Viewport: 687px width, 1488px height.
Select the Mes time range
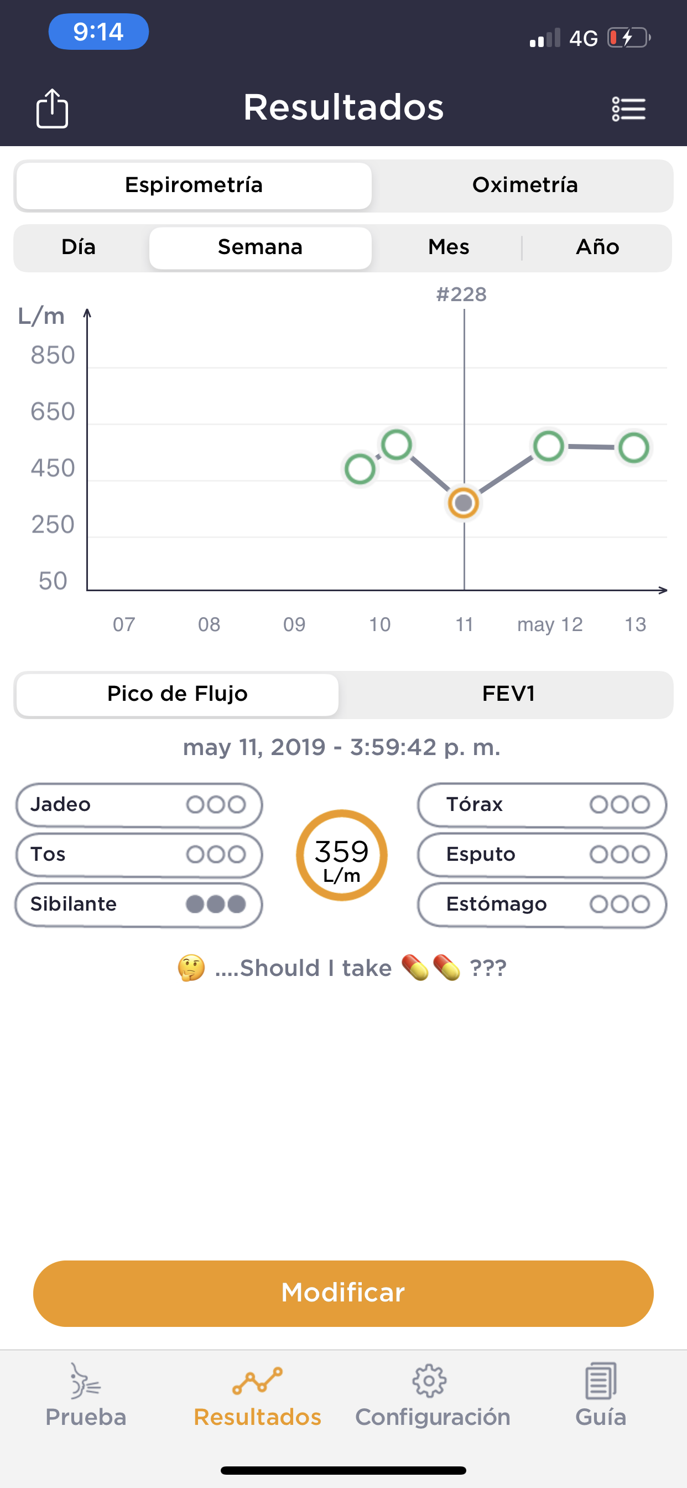(449, 248)
